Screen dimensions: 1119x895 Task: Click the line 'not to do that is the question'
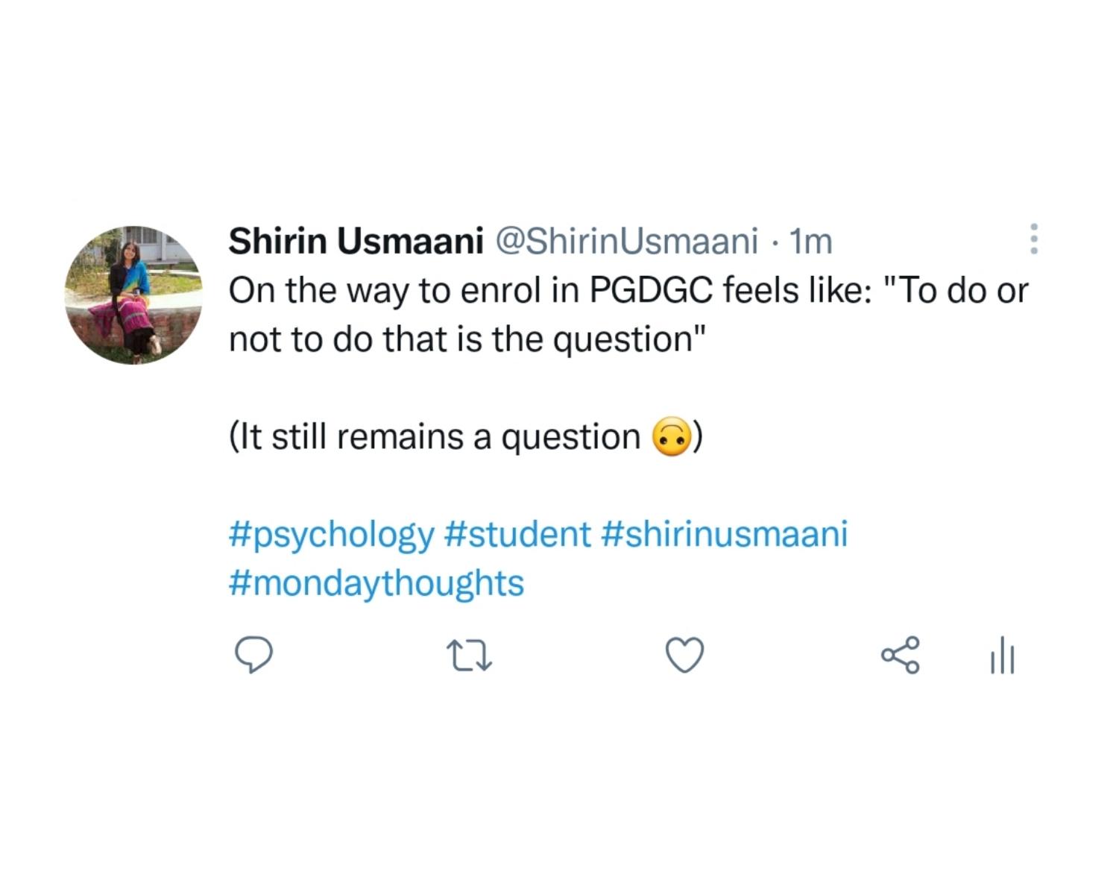pyautogui.click(x=467, y=339)
